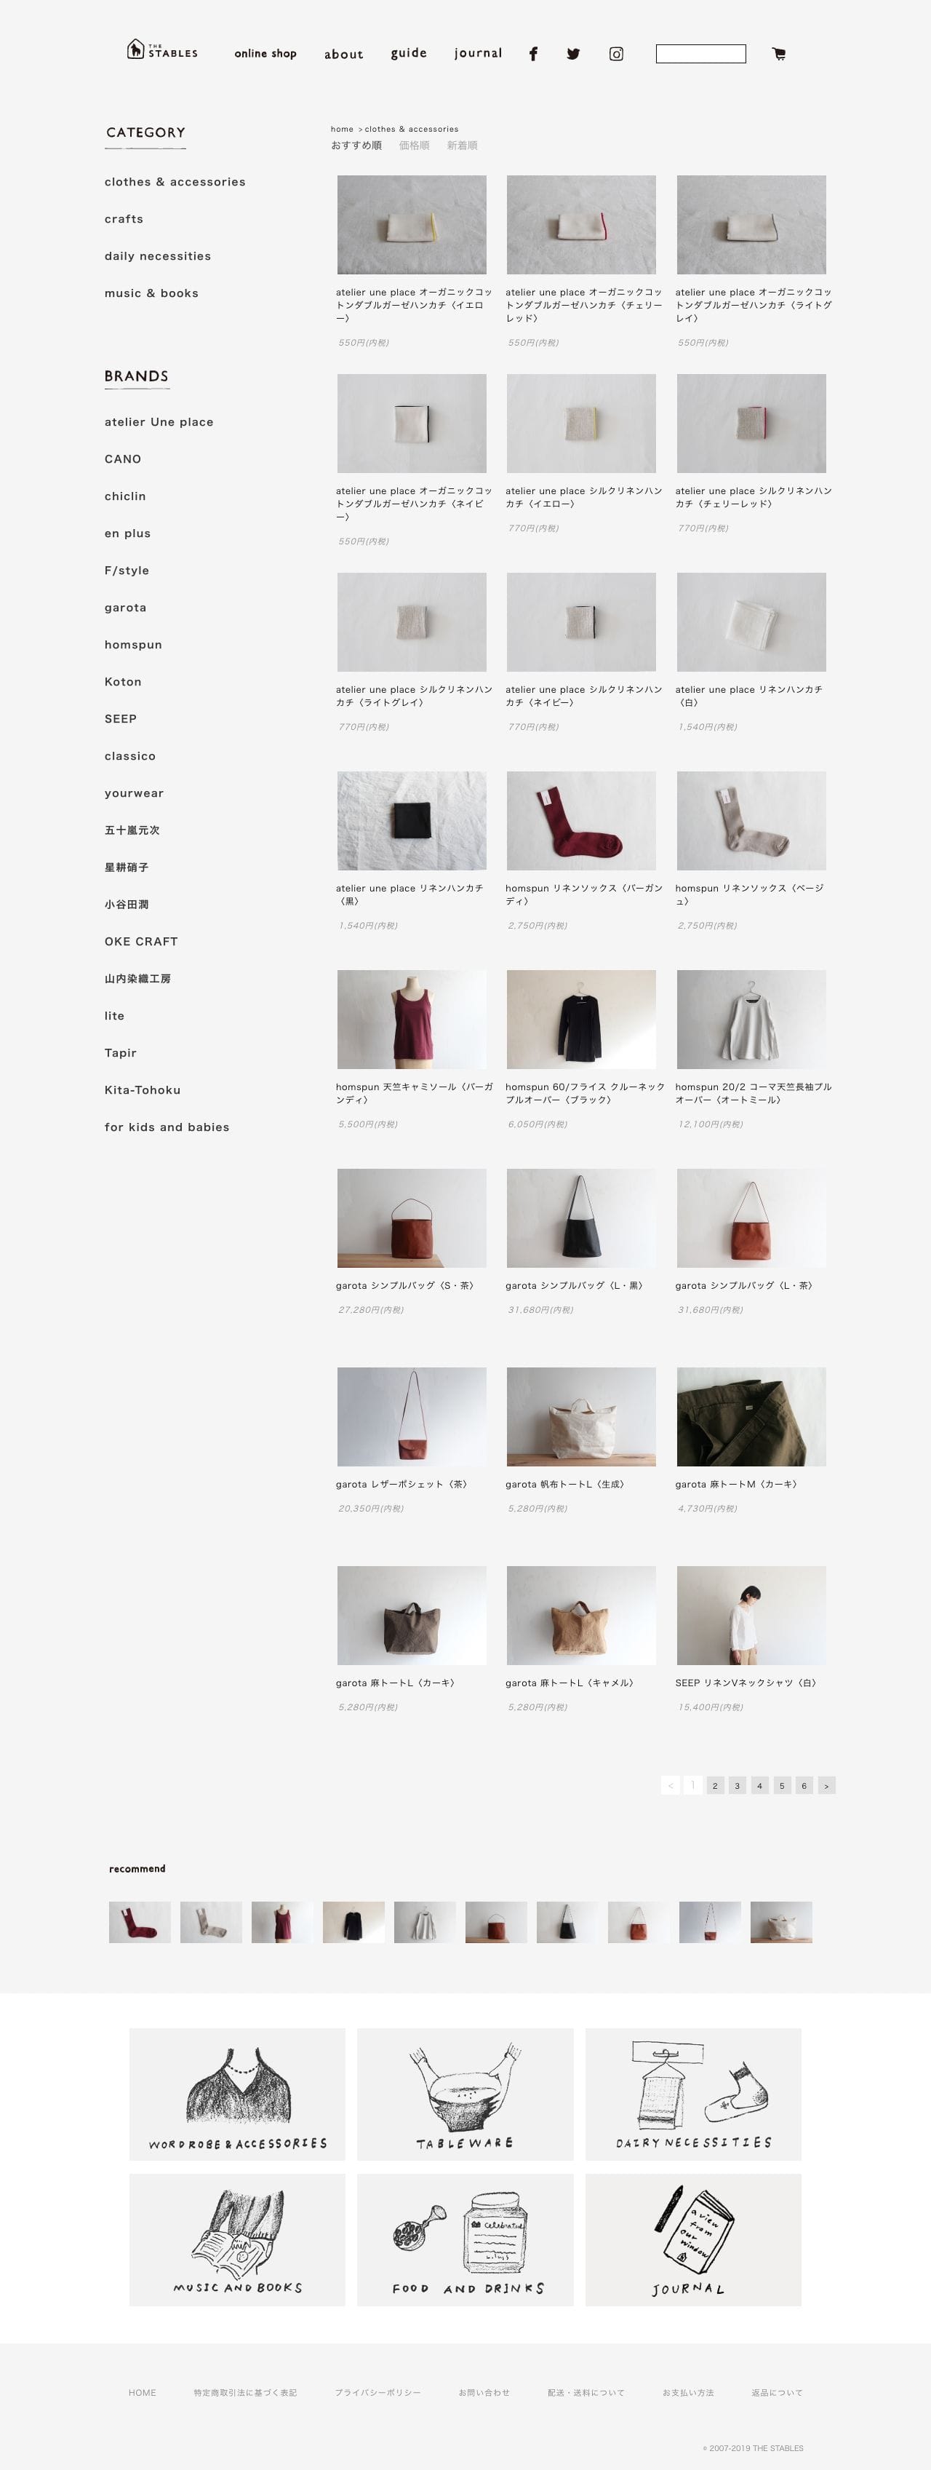
Task: Click THE STABLES logo
Action: pos(162,50)
